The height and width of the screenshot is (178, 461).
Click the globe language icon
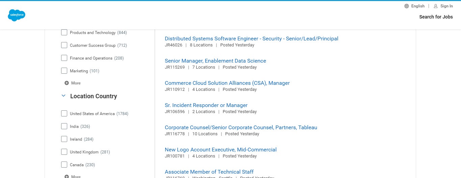[x=407, y=6]
